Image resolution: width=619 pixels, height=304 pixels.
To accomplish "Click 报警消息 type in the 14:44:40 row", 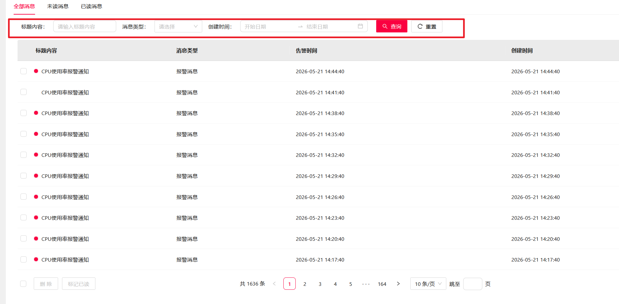I will pos(187,71).
